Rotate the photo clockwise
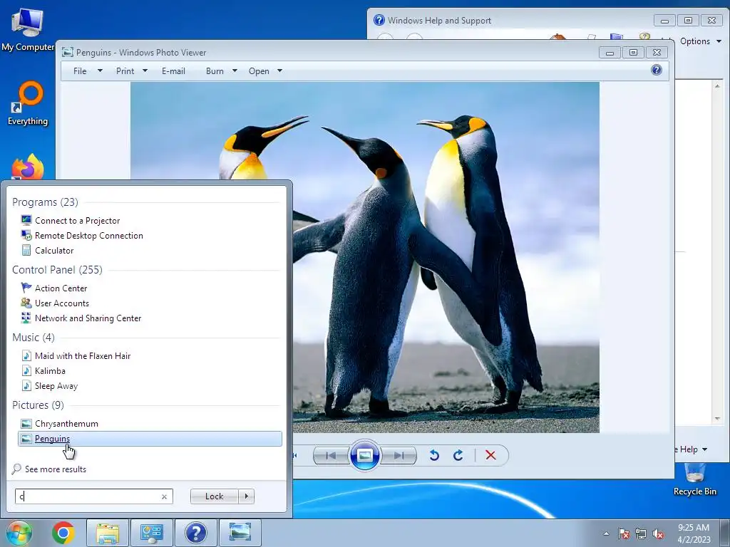The width and height of the screenshot is (730, 547). tap(458, 455)
